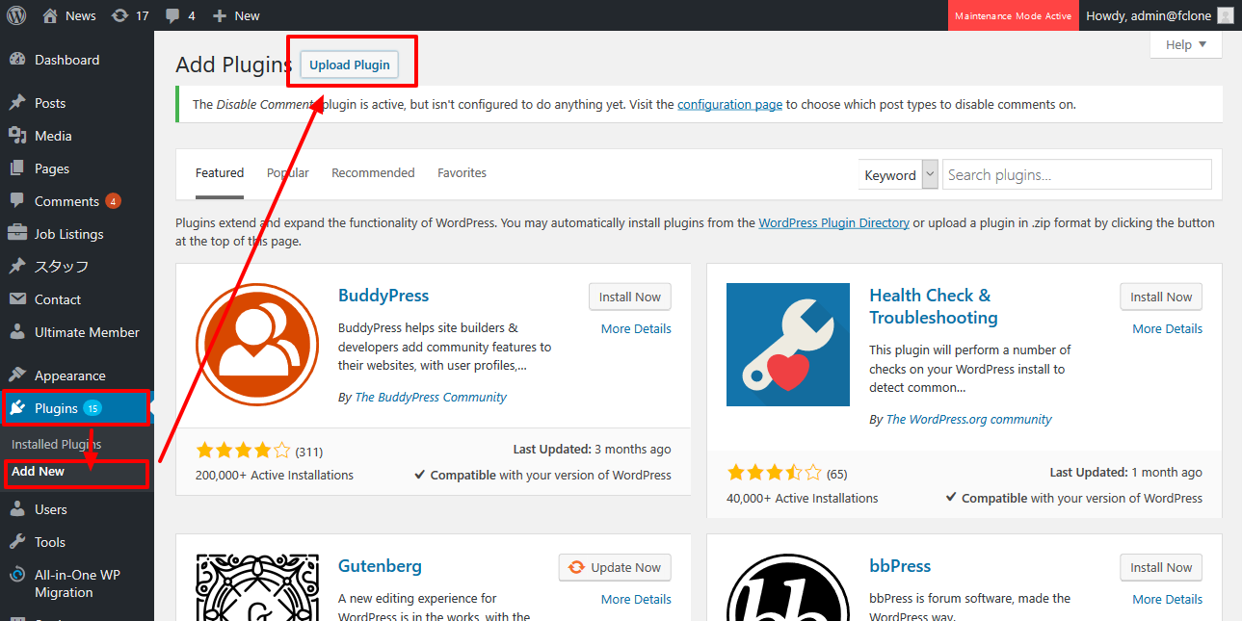This screenshot has height=621, width=1242.
Task: Open the Disable Comments configuration page link
Action: (729, 104)
